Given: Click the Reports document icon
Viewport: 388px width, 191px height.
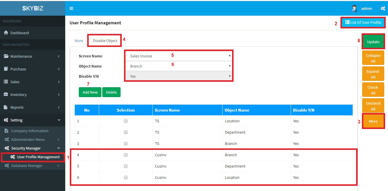Looking at the screenshot, I should click(x=6, y=107).
